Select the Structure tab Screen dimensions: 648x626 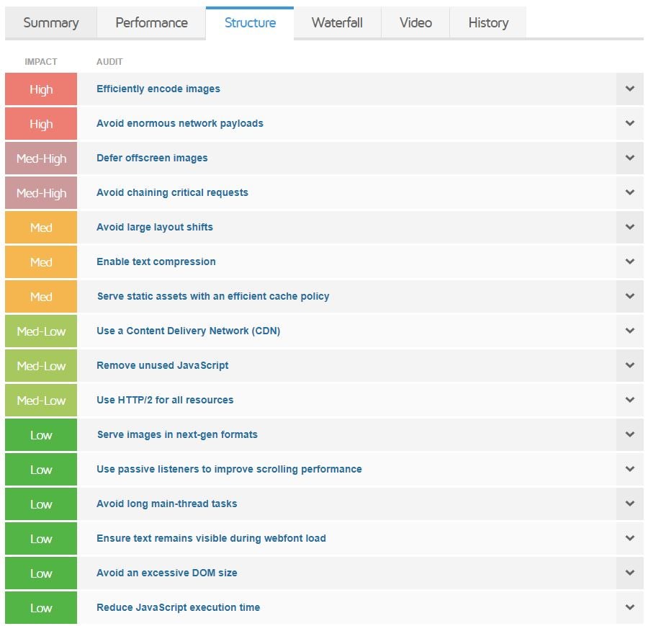pos(250,23)
